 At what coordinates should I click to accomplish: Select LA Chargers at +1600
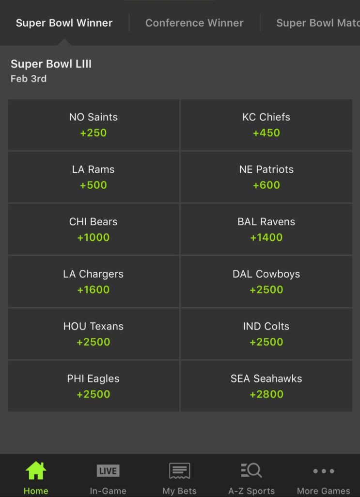click(94, 282)
